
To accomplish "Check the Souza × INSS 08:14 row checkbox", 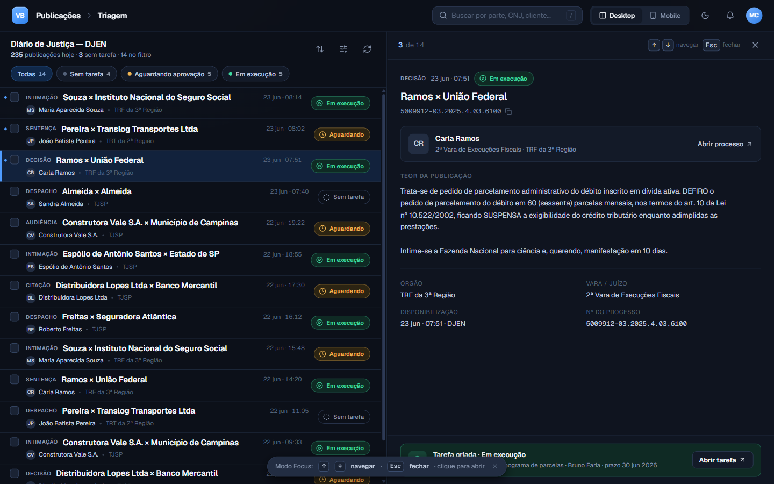I will [15, 97].
